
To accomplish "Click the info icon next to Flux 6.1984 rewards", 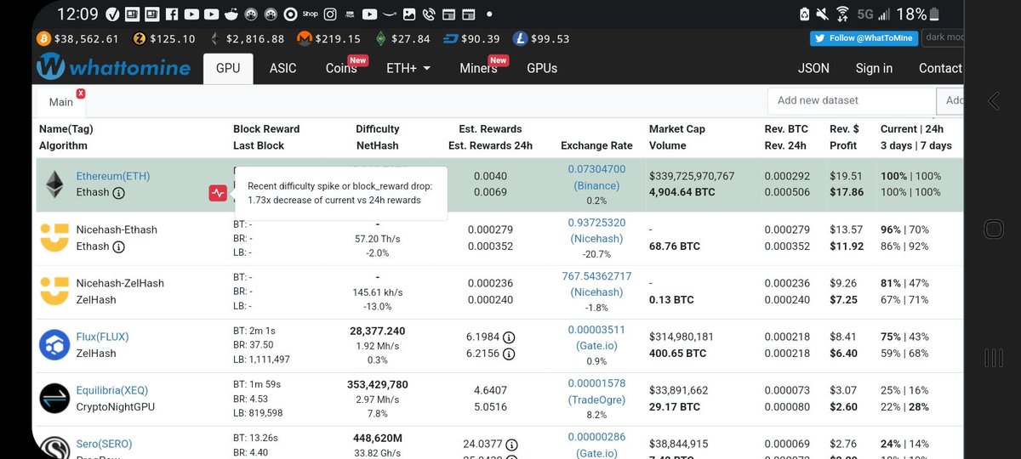I will (509, 337).
